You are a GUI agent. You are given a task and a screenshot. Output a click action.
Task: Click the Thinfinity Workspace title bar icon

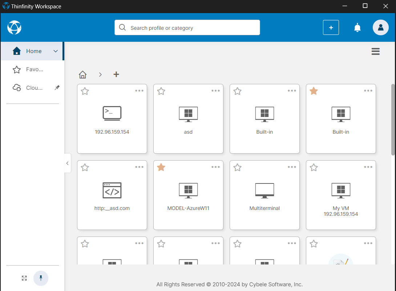(6, 6)
